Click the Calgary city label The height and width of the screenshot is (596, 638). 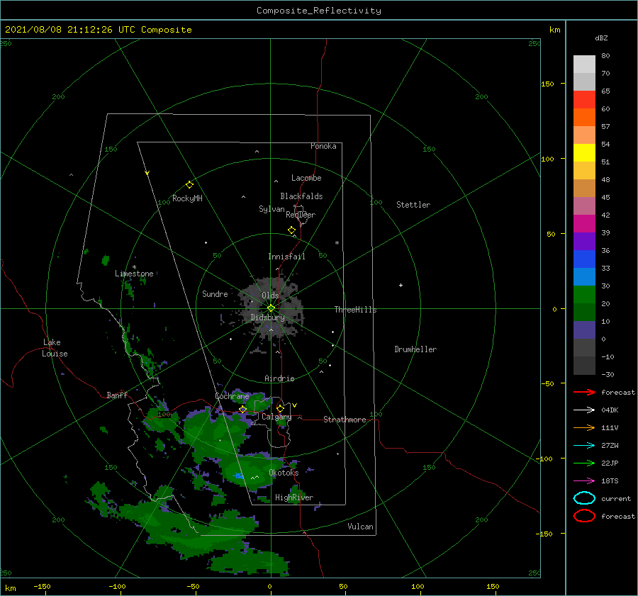[x=276, y=417]
